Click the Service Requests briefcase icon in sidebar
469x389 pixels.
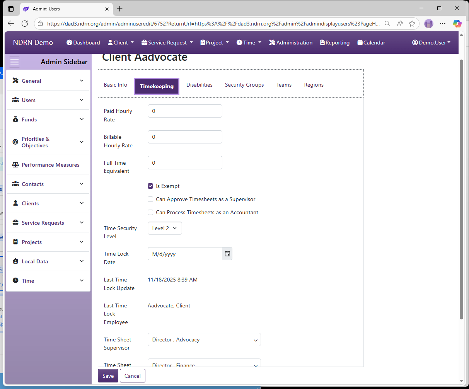point(15,222)
